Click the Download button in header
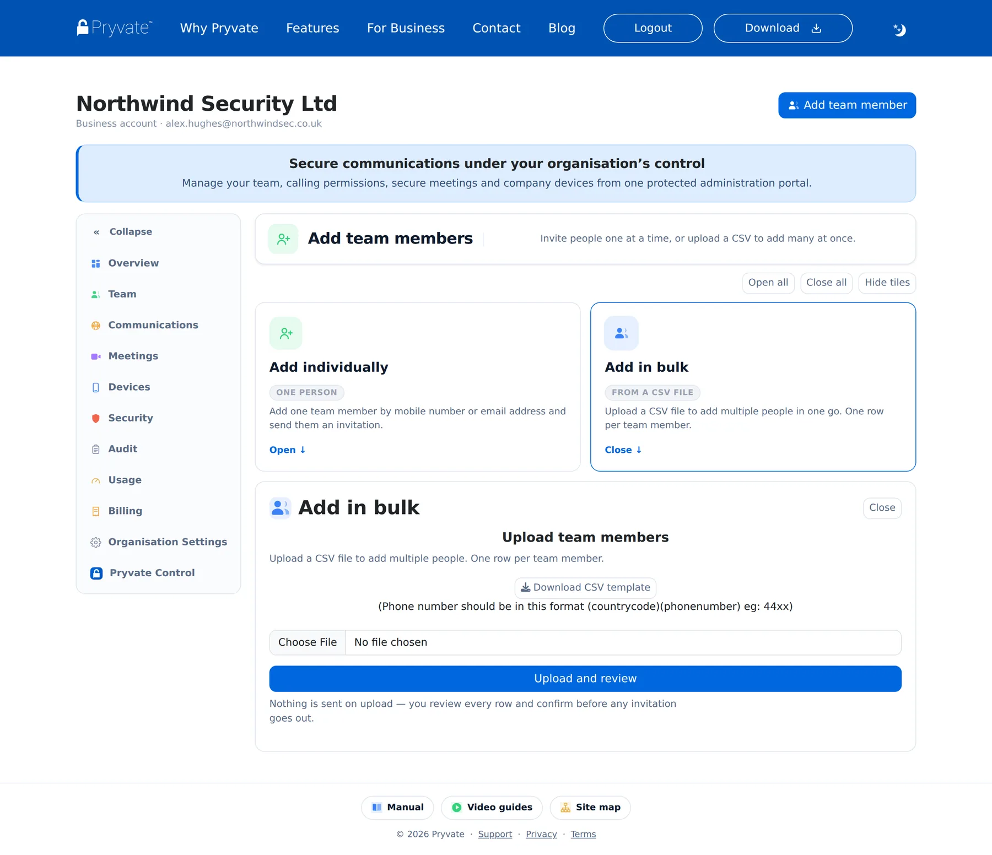992x855 pixels. tap(783, 28)
